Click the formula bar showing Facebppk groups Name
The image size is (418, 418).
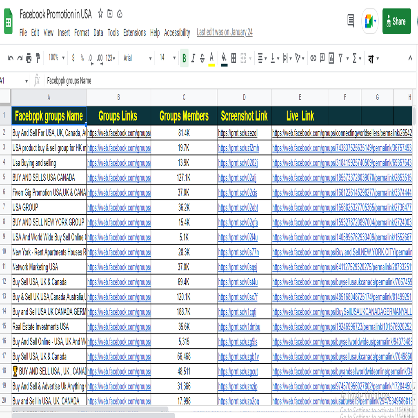(x=229, y=80)
